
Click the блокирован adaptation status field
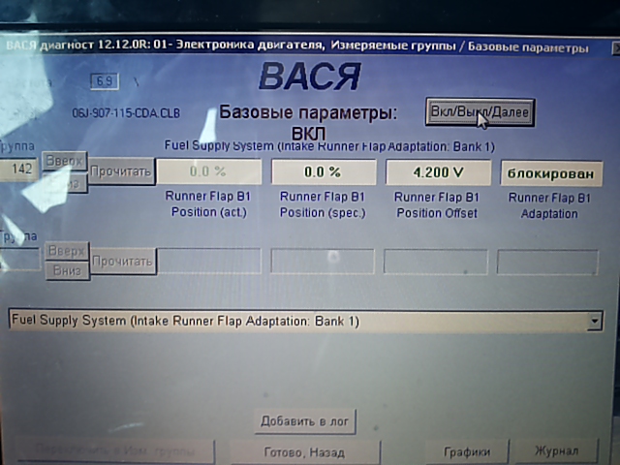point(550,172)
